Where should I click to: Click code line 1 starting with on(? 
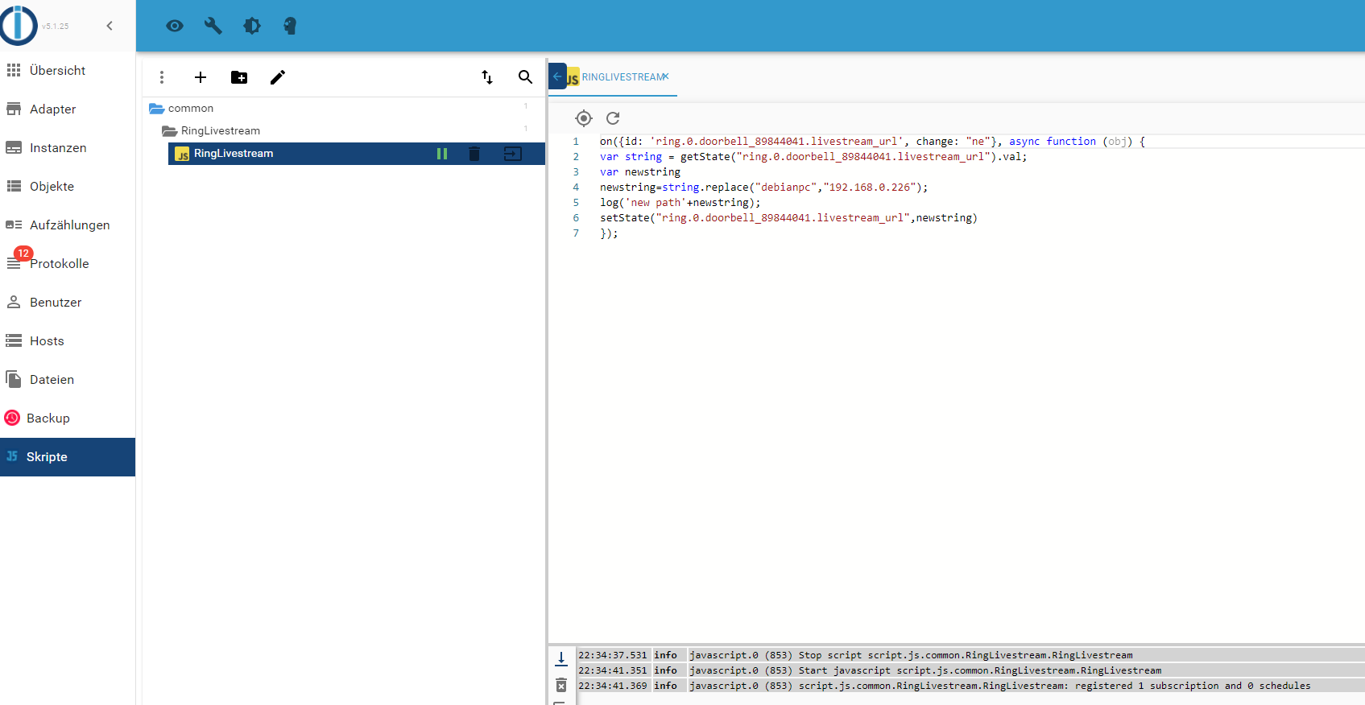coord(872,142)
